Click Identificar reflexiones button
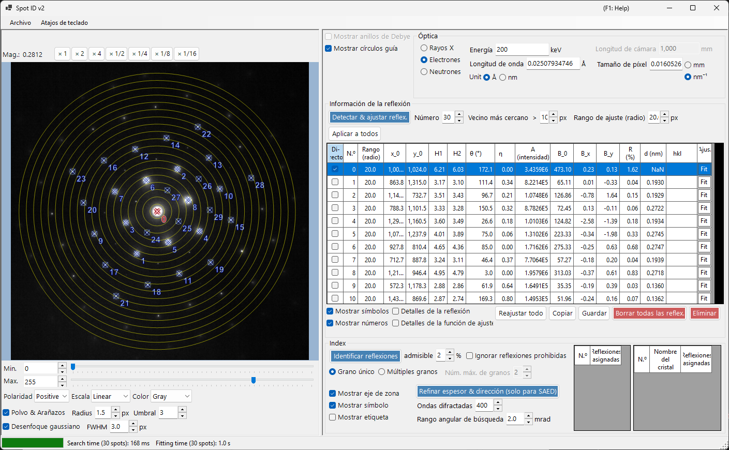 coord(365,356)
